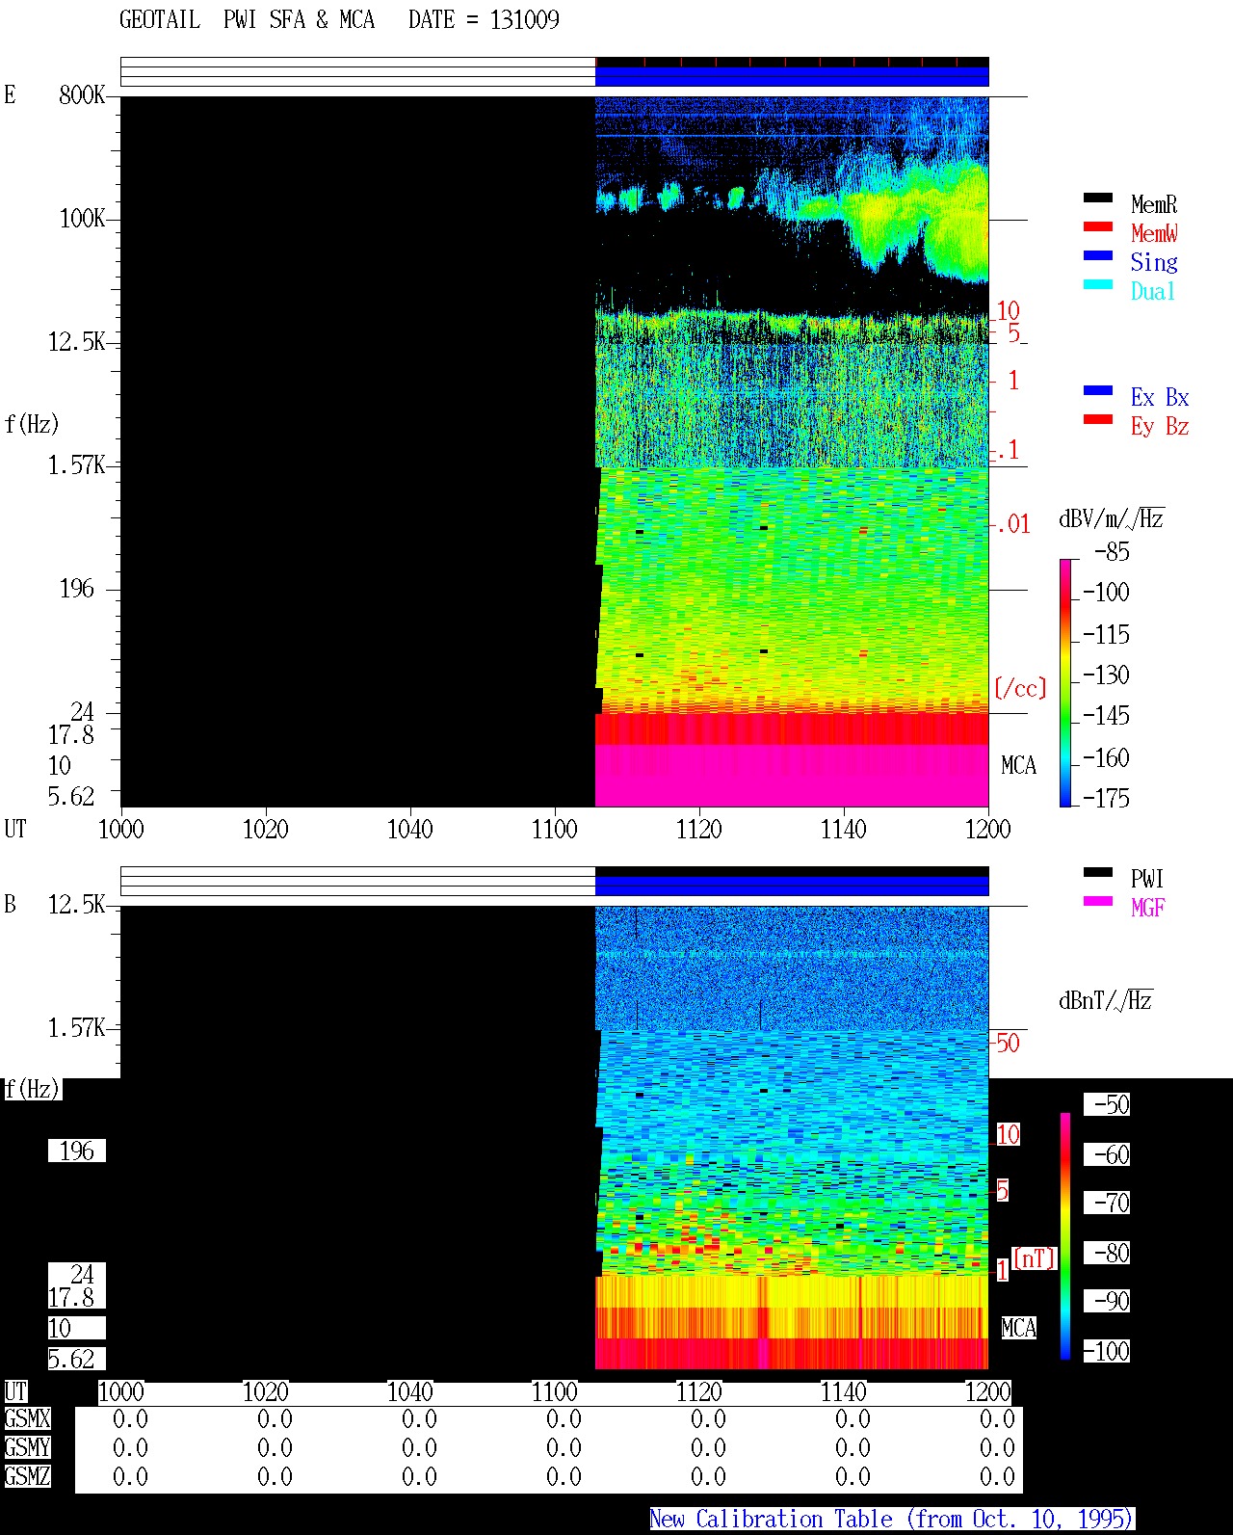Click the 'Ex Bx' legend label

click(x=1160, y=397)
